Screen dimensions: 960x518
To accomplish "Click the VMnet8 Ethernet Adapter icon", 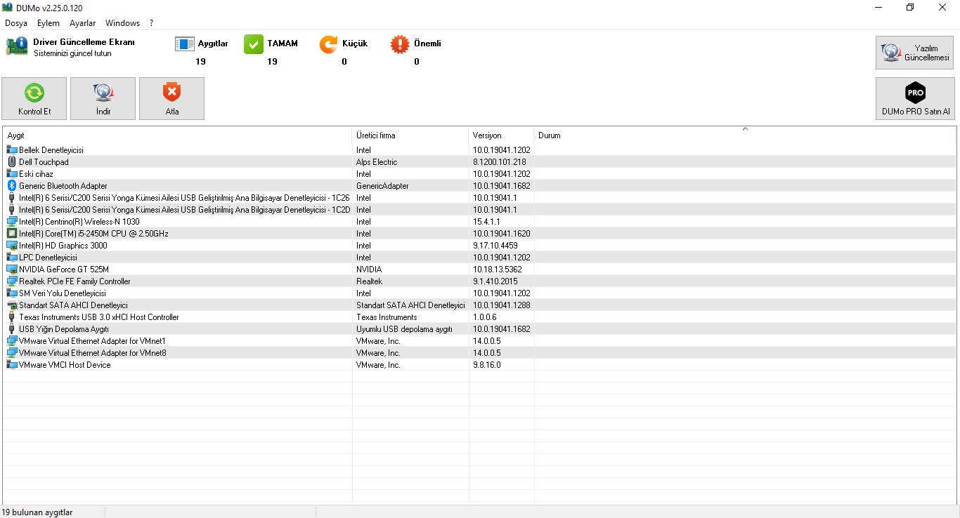I will 12,353.
